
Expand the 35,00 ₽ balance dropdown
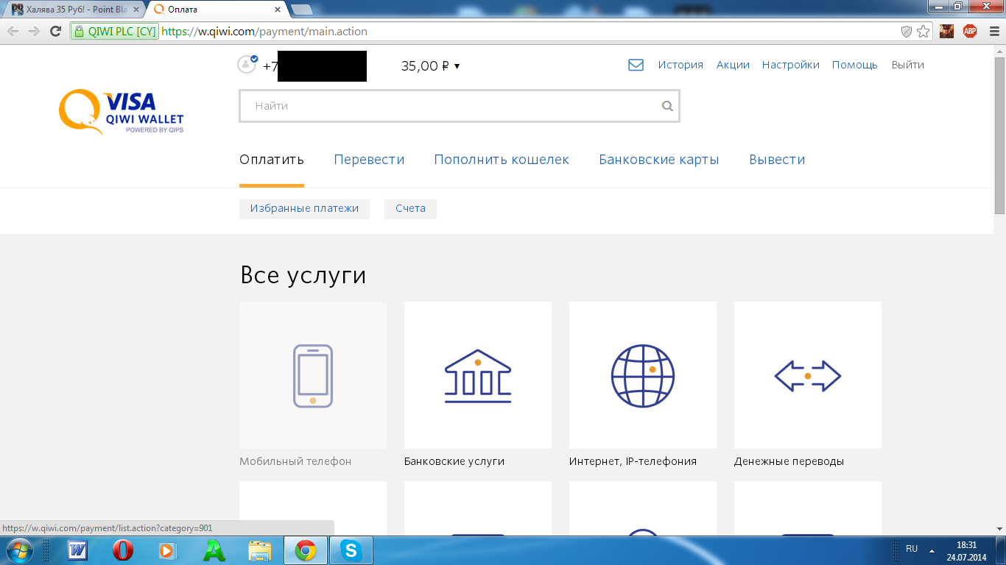[x=431, y=65]
